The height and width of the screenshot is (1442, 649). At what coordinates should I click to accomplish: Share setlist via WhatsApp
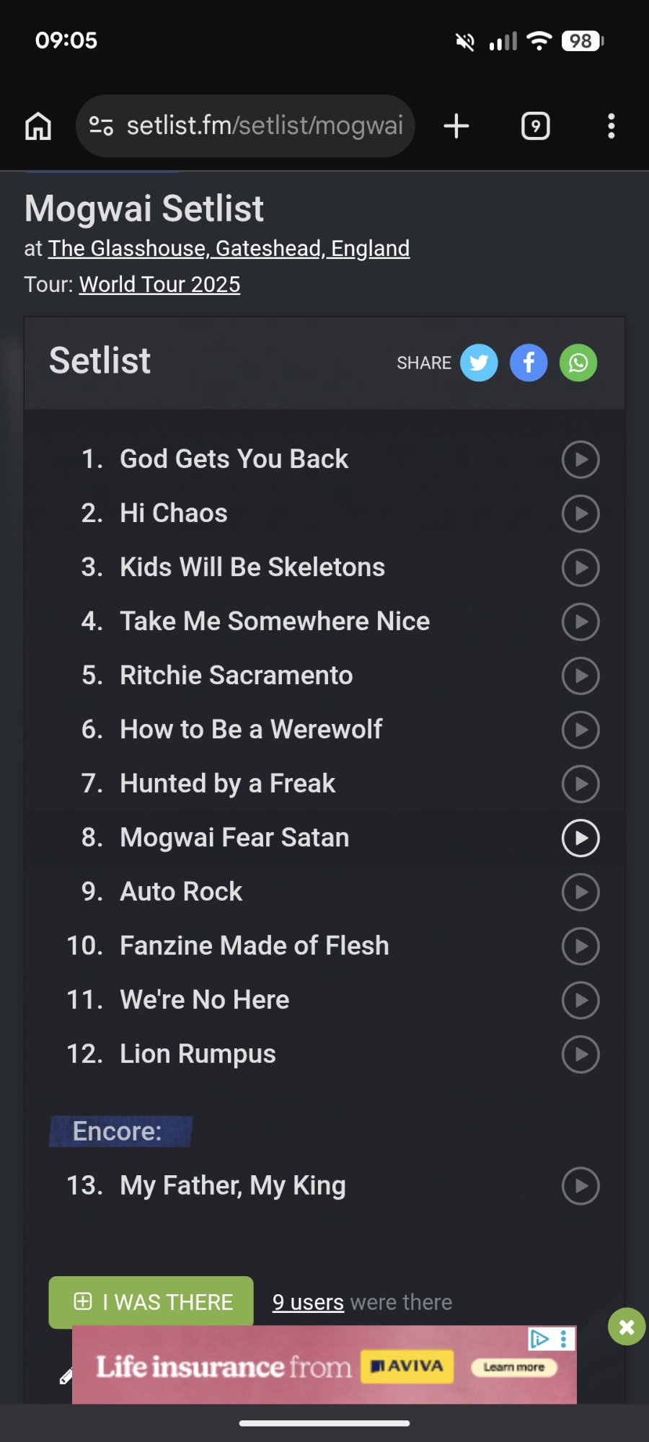578,363
